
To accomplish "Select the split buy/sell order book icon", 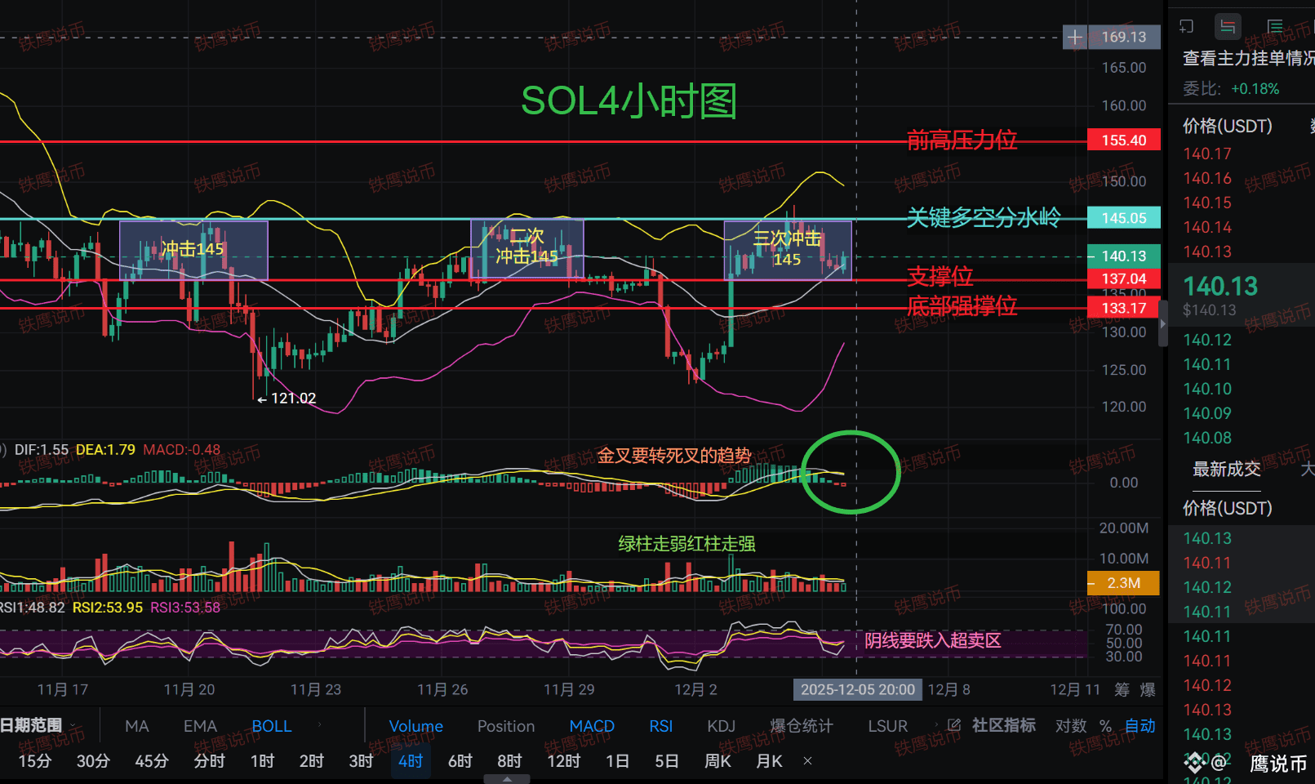I will pyautogui.click(x=1228, y=26).
